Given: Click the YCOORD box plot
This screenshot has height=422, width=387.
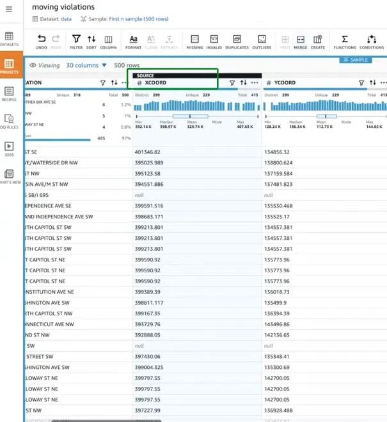Looking at the screenshot, I should [326, 116].
